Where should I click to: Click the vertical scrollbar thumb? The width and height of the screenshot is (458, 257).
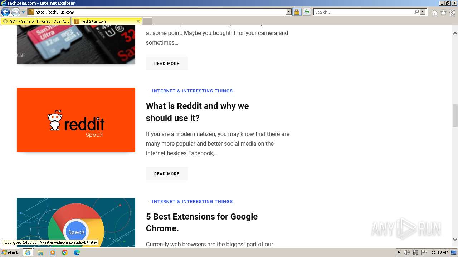[x=455, y=116]
